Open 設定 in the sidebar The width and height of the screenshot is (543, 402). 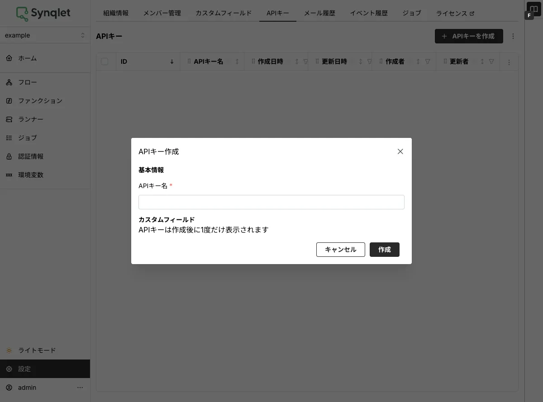click(x=45, y=369)
